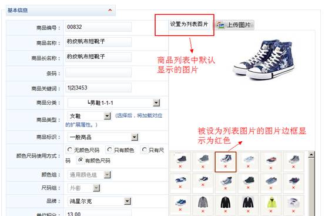The width and height of the screenshot is (325, 216).
Task: Select the black blazer thumbnail
Action: (x=226, y=202)
